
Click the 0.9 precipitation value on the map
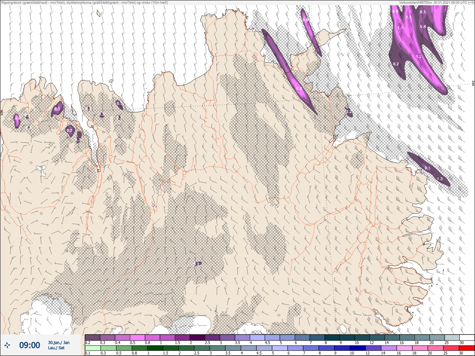[395, 11]
